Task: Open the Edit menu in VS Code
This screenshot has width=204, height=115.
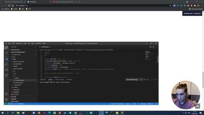Action: click(x=13, y=43)
